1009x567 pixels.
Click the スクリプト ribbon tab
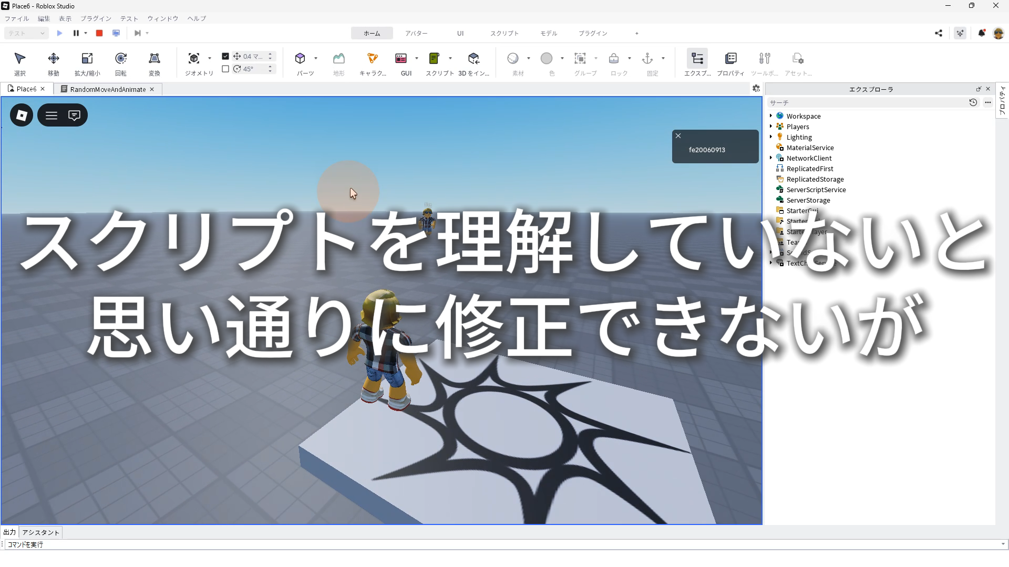coord(504,33)
